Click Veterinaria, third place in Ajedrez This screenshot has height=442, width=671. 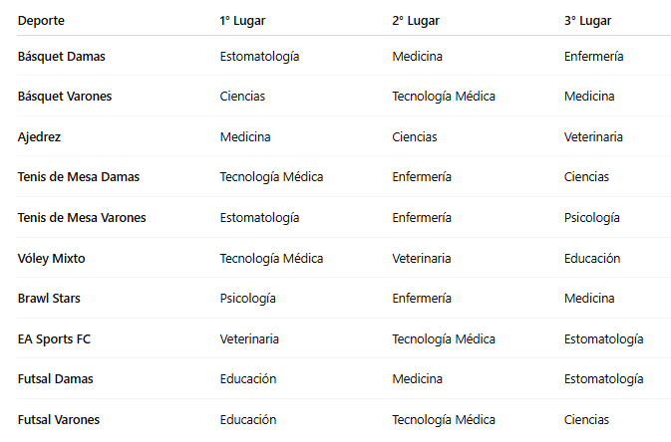click(x=593, y=136)
